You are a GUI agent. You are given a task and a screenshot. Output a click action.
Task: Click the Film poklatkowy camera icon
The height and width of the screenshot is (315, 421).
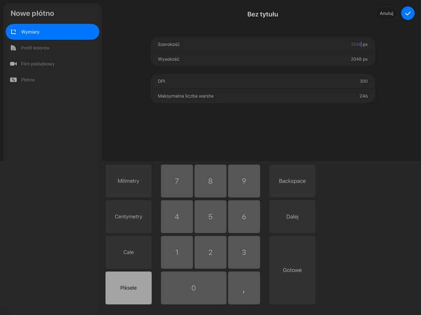coord(14,64)
